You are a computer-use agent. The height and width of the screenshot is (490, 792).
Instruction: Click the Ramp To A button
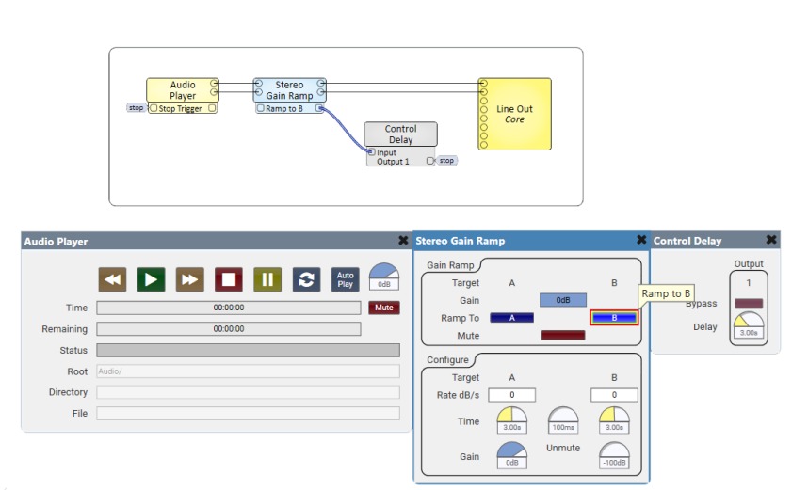(511, 318)
